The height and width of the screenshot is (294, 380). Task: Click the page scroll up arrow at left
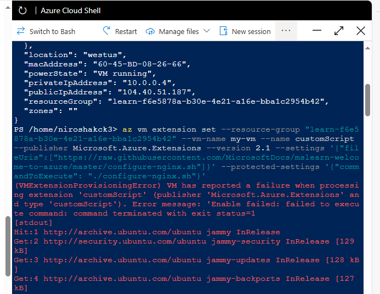(8, 8)
